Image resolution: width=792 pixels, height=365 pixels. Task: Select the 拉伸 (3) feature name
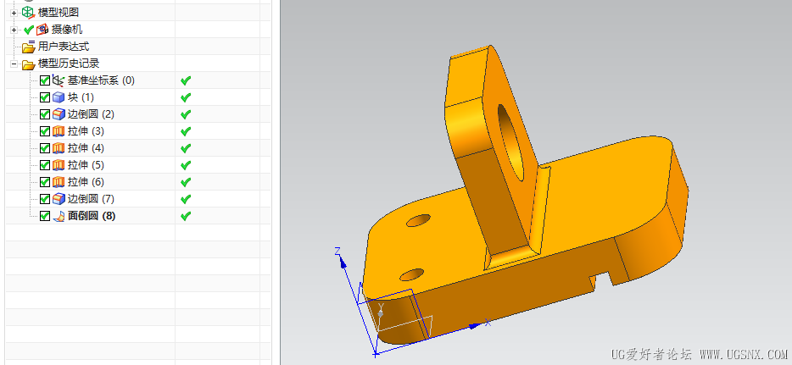[86, 131]
